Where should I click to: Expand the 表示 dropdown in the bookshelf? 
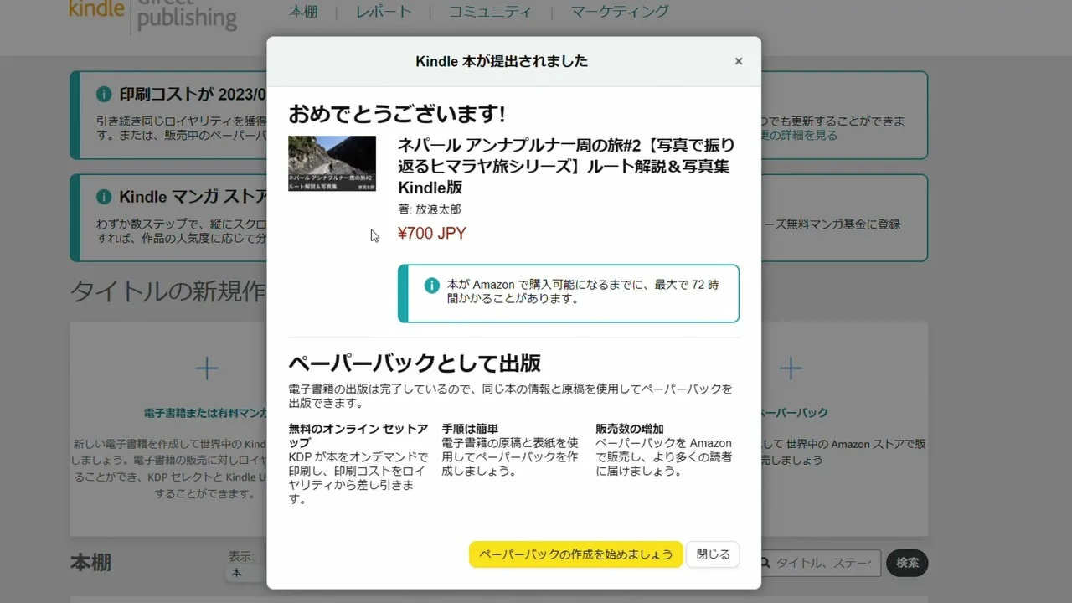(x=246, y=573)
